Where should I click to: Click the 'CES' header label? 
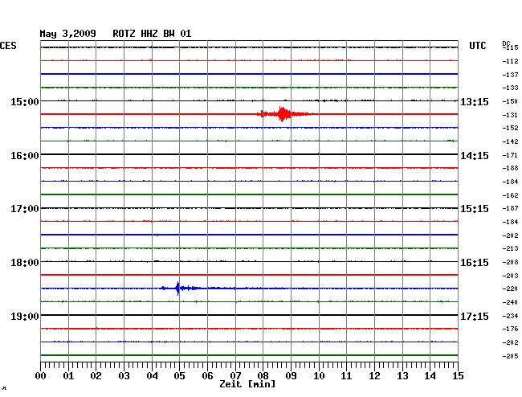8,46
